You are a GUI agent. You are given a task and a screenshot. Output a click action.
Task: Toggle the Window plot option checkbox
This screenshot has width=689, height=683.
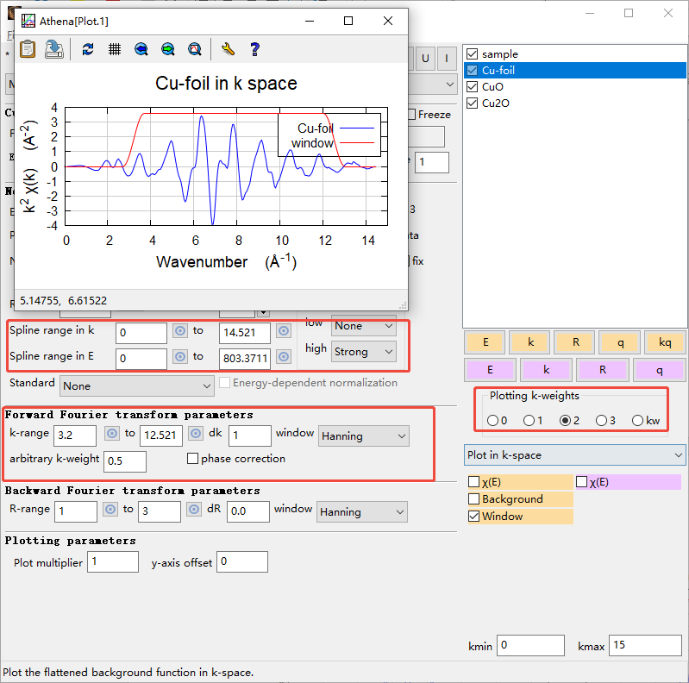[x=473, y=517]
